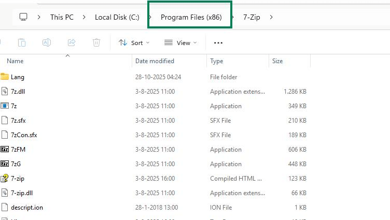This screenshot has width=390, height=220.
Task: Open the View dropdown menu
Action: (x=180, y=43)
